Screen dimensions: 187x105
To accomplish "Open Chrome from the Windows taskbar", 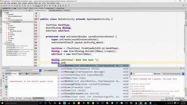I will point(136,103).
